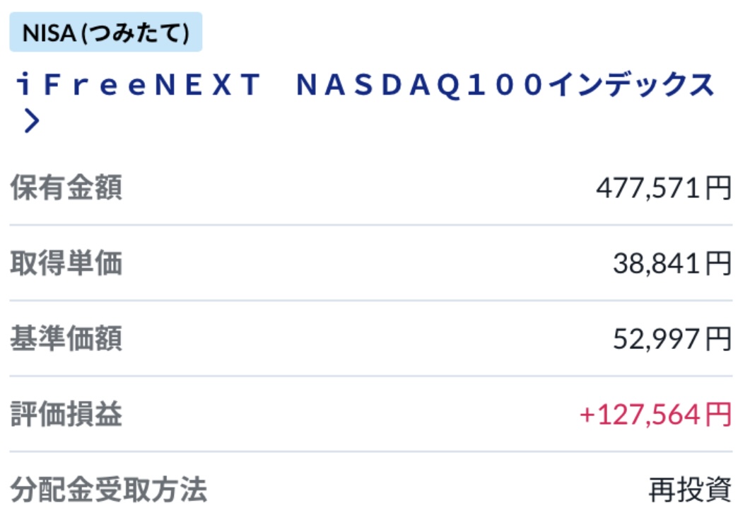Click the 基準価額 label
Image resolution: width=750 pixels, height=513 pixels.
66,338
